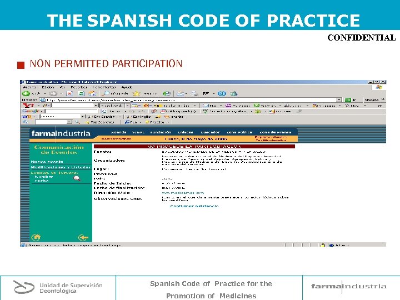Click the Messenger toolbar icon
This screenshot has height=300, width=400.
(x=233, y=94)
